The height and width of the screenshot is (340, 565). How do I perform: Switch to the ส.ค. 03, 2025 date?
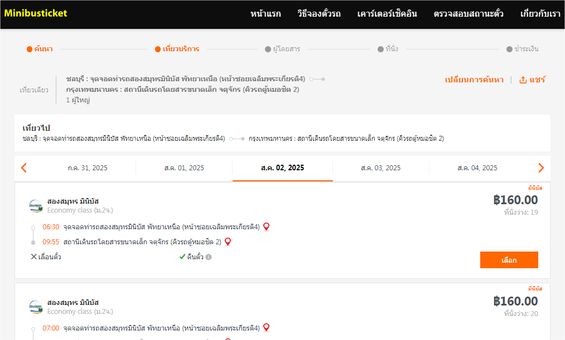click(x=380, y=168)
